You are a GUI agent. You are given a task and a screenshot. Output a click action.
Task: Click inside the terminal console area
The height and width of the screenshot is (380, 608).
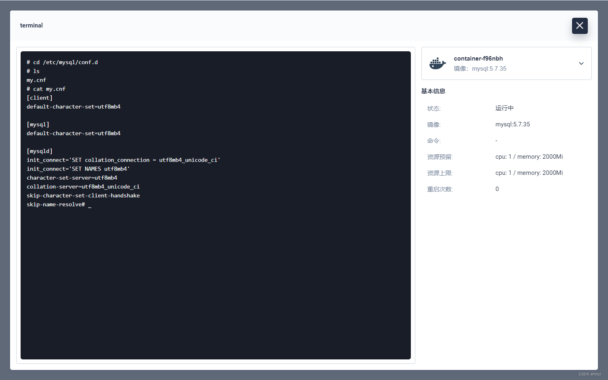point(215,262)
